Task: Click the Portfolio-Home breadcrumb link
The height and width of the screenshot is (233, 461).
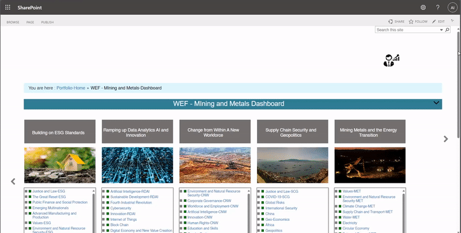Action: pos(71,88)
